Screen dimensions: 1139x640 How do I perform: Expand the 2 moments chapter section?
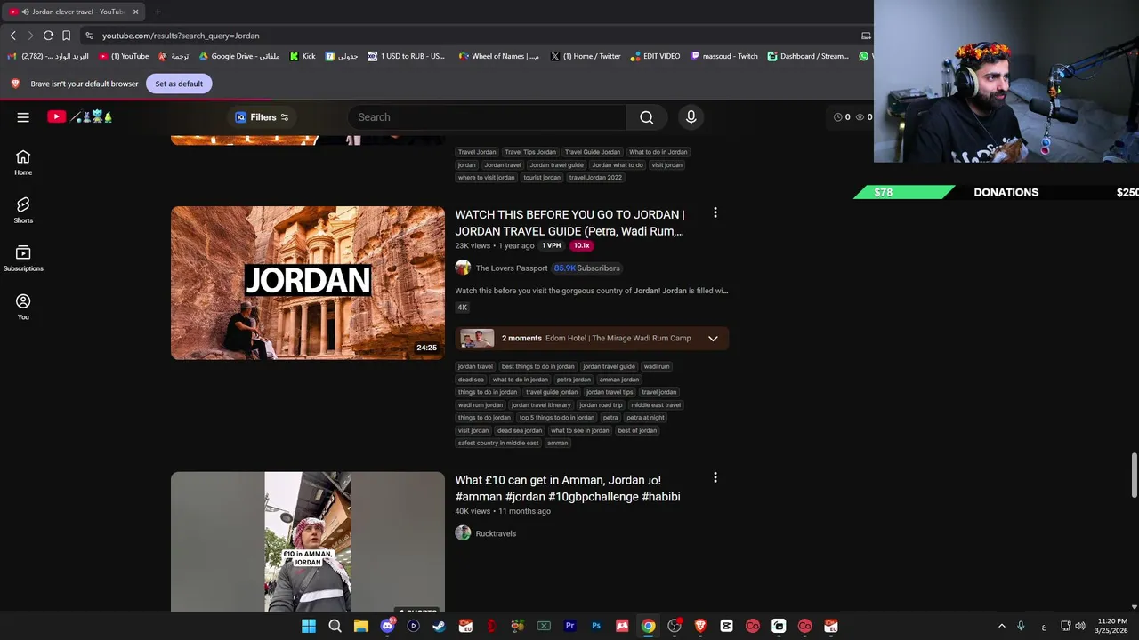pyautogui.click(x=713, y=339)
